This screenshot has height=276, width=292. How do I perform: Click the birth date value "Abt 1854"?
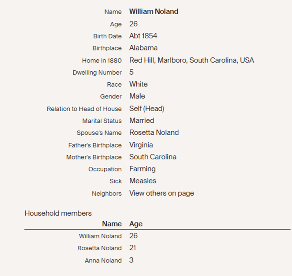coord(143,36)
